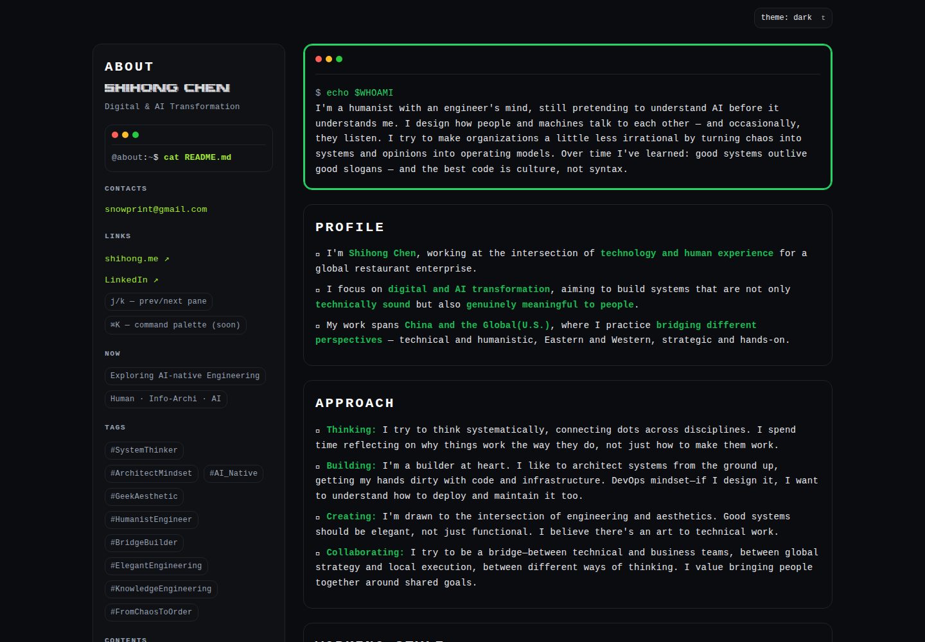Viewport: 925px width, 642px height.
Task: Click the APPROACH section heading
Action: coord(355,403)
